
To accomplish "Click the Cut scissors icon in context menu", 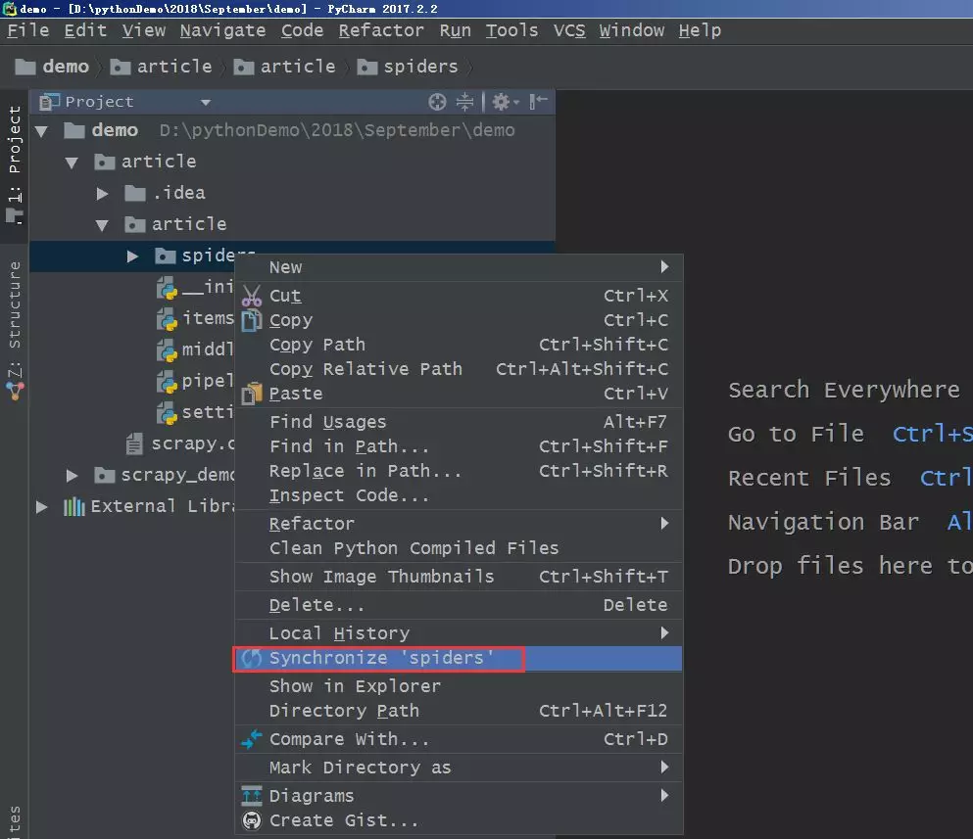I will tap(251, 296).
